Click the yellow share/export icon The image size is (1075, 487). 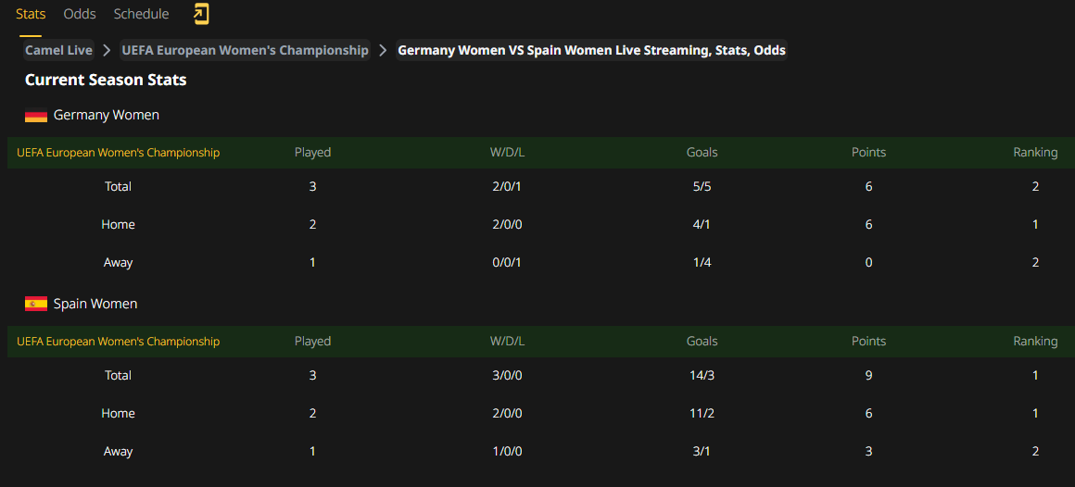click(x=202, y=14)
